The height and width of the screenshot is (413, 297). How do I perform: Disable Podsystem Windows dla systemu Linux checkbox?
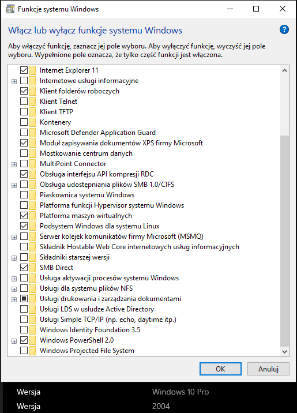click(x=24, y=226)
